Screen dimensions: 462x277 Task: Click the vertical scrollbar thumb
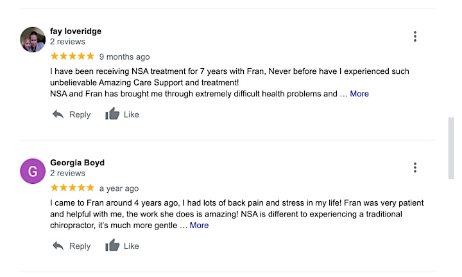(451, 148)
